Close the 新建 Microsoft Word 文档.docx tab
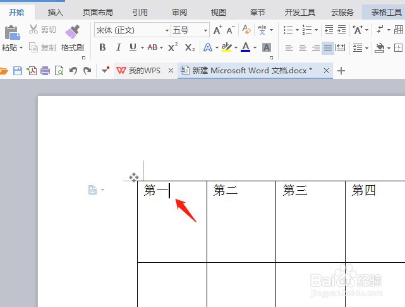Screen dimensions: 405x307 tap(326, 71)
